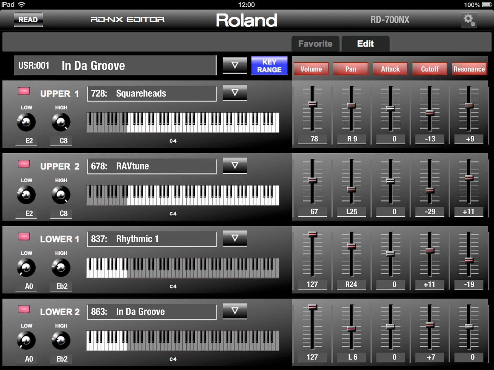Click the LOWER 2 keyboard range display

[x=183, y=341]
